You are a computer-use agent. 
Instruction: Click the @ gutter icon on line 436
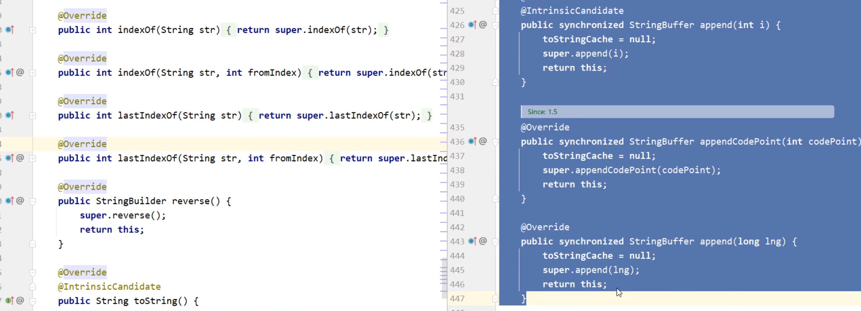tap(483, 141)
